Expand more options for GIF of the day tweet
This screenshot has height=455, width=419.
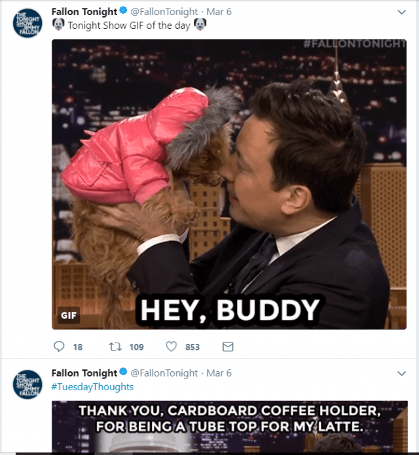(x=401, y=12)
